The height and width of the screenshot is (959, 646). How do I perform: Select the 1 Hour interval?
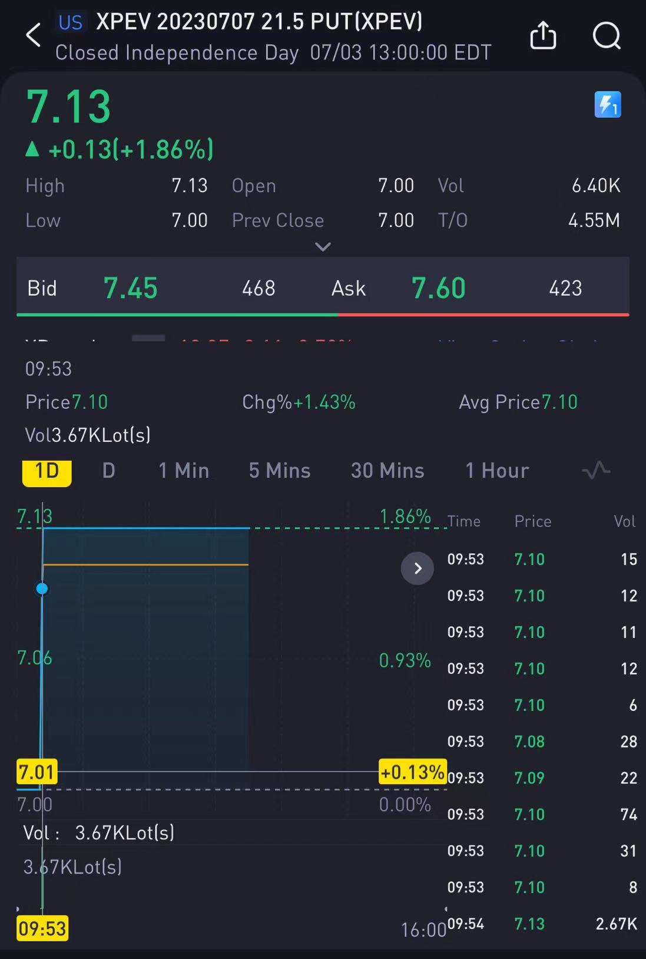(497, 471)
